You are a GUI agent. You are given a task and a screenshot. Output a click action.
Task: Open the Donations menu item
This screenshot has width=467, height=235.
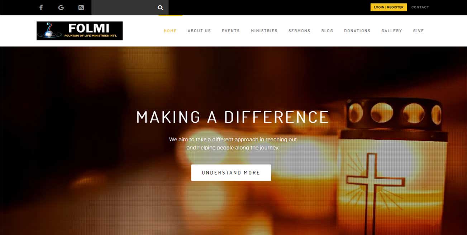(x=357, y=31)
